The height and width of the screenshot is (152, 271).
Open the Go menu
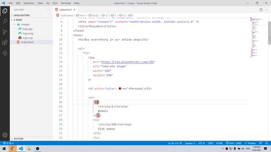coord(48,3)
